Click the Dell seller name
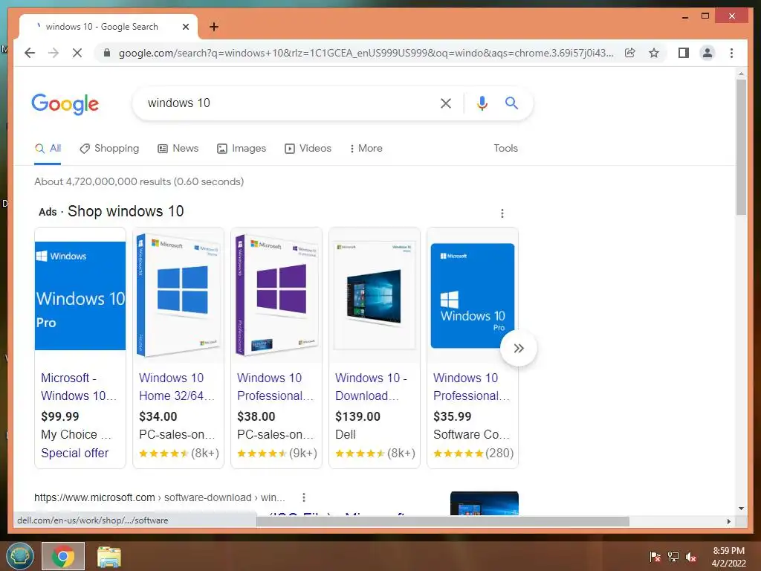 345,434
